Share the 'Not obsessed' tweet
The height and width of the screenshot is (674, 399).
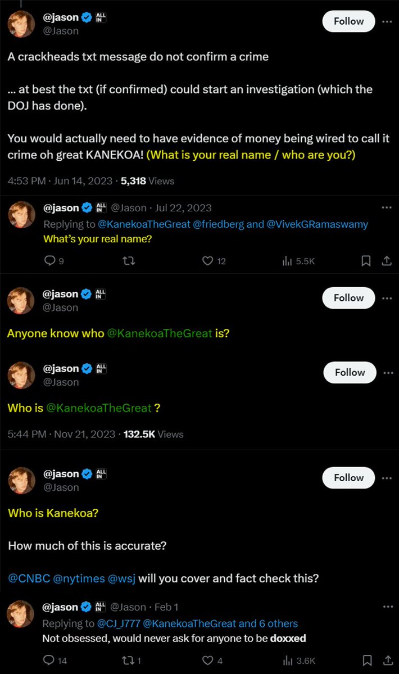pos(387,661)
